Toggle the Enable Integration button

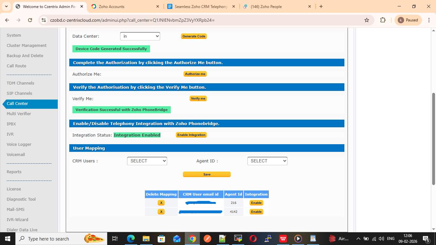coord(191,135)
